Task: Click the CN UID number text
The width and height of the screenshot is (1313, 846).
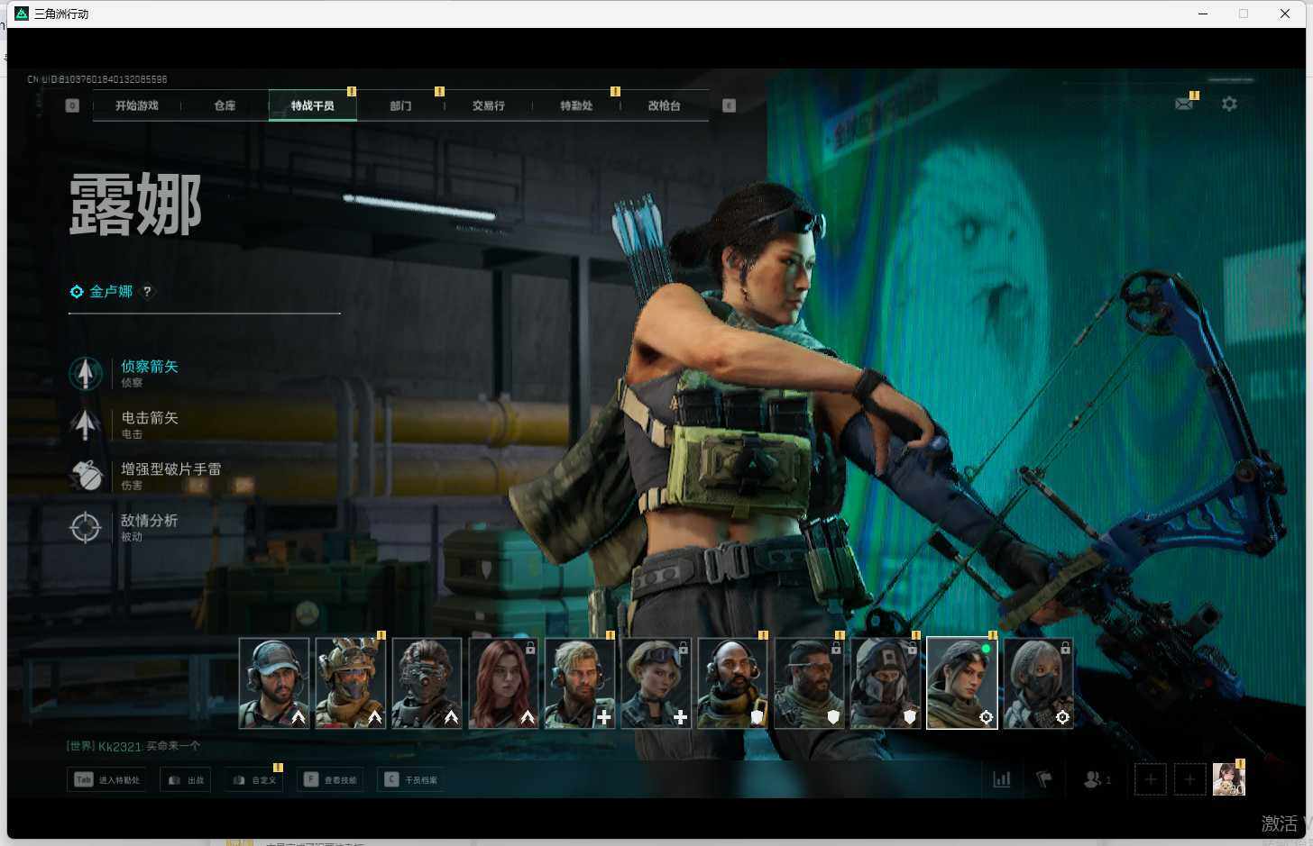Action: 97,79
